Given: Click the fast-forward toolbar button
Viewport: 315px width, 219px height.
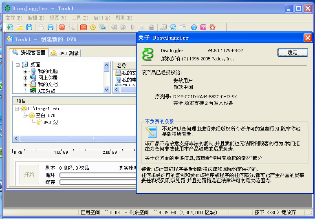Looking at the screenshot, I should click(123, 27).
